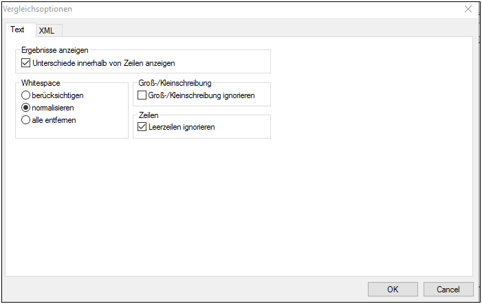This screenshot has width=482, height=304.
Task: Select the Text tab
Action: click(17, 30)
